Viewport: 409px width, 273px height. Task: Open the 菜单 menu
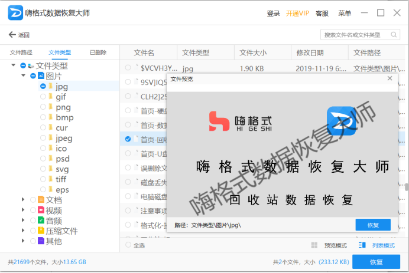coord(345,14)
